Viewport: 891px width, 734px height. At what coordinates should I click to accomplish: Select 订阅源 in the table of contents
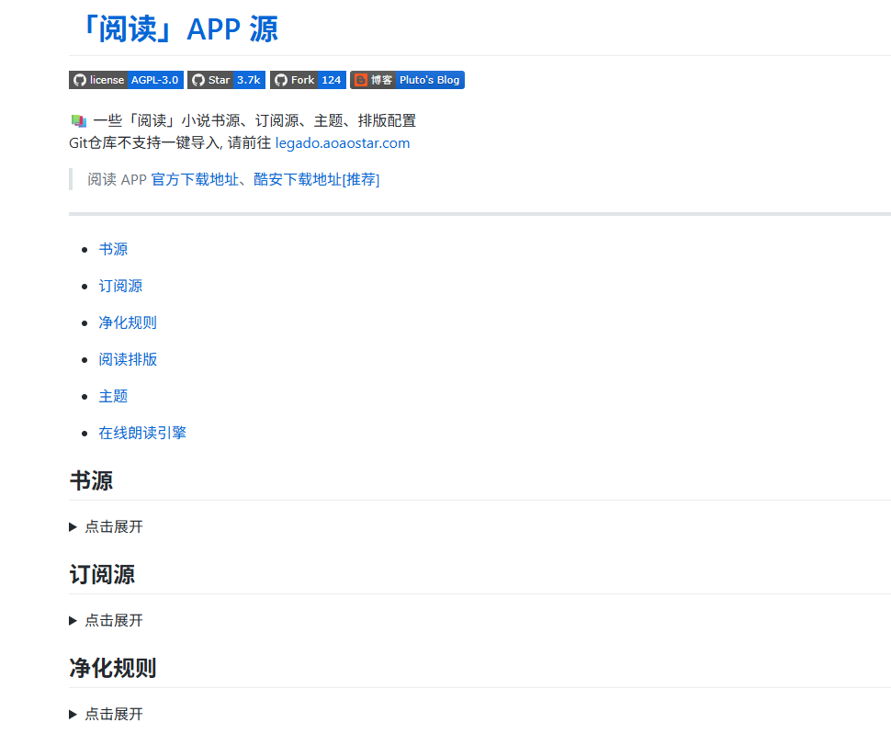120,286
